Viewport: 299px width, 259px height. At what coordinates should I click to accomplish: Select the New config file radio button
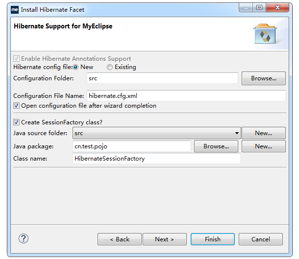[x=75, y=67]
